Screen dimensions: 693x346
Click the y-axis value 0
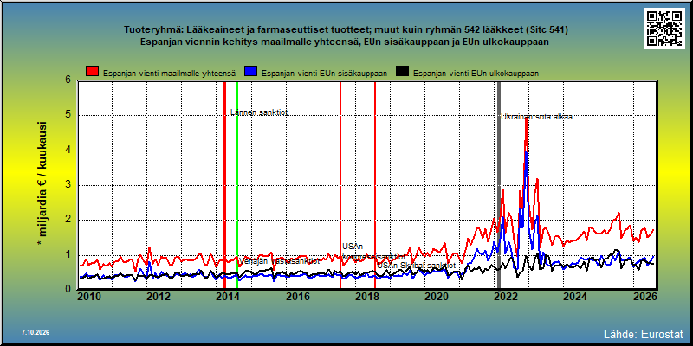point(68,289)
